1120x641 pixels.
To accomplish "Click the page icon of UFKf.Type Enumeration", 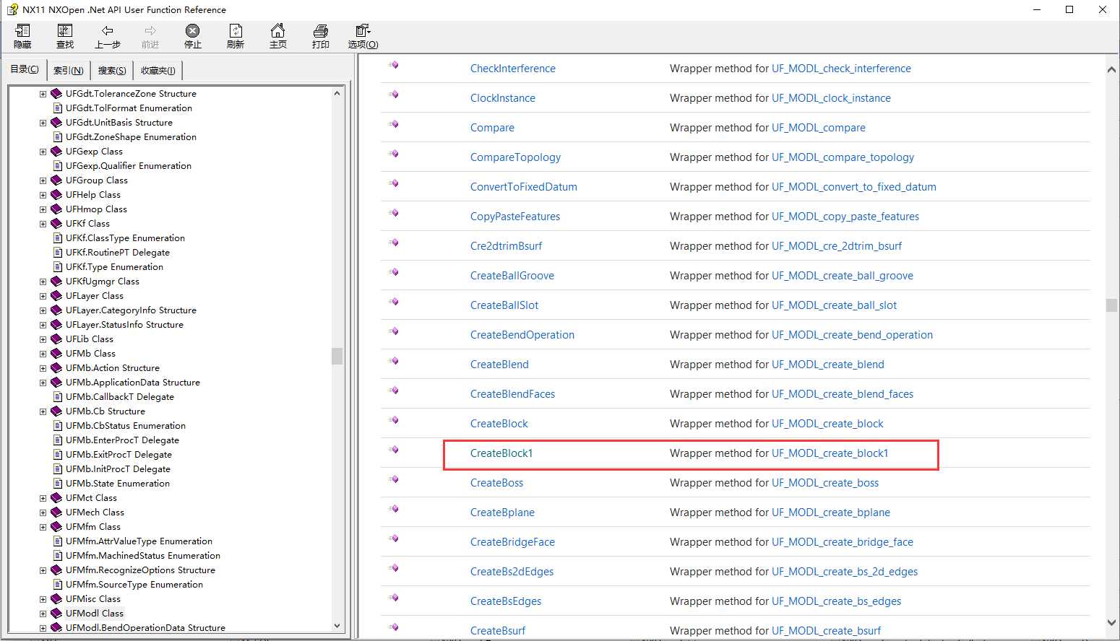I will 59,266.
